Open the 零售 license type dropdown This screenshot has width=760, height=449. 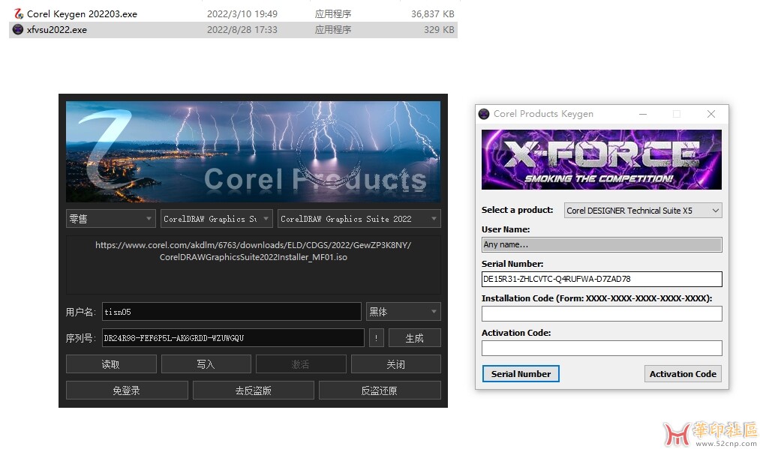[x=110, y=218]
